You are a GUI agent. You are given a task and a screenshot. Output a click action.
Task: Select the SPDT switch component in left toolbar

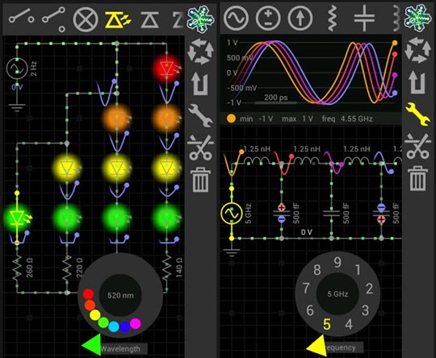pyautogui.click(x=53, y=19)
